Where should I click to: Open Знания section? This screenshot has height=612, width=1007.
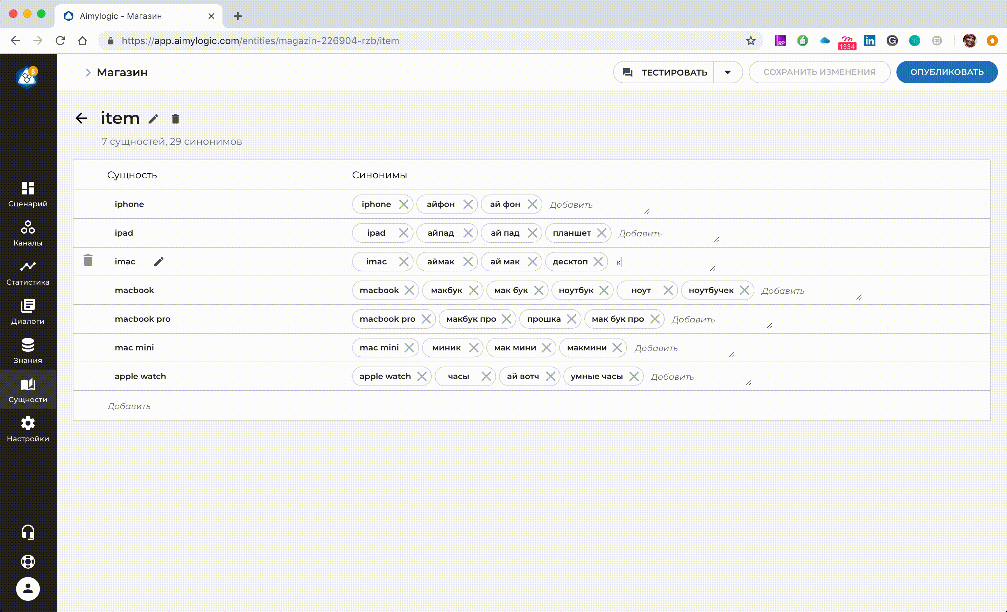point(28,351)
